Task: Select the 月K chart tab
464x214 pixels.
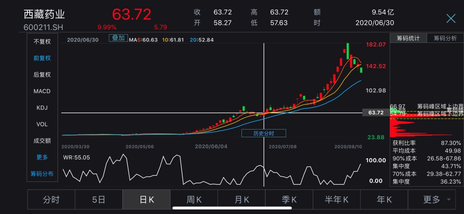Action: click(x=241, y=200)
